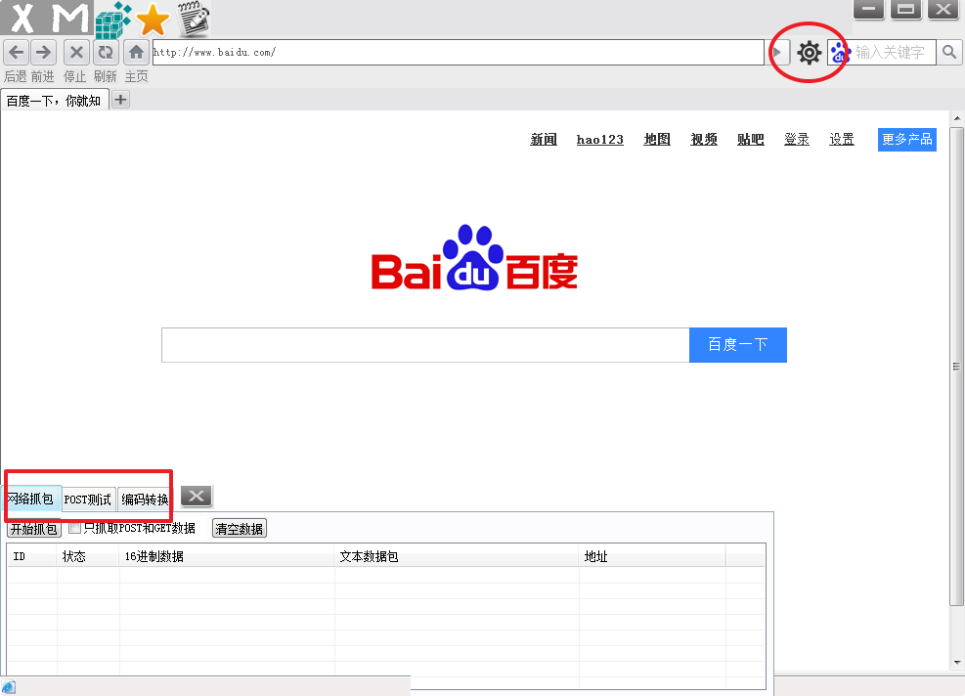This screenshot has height=696, width=965.
Task: Click the scrollbar down arrow
Action: coord(957,663)
